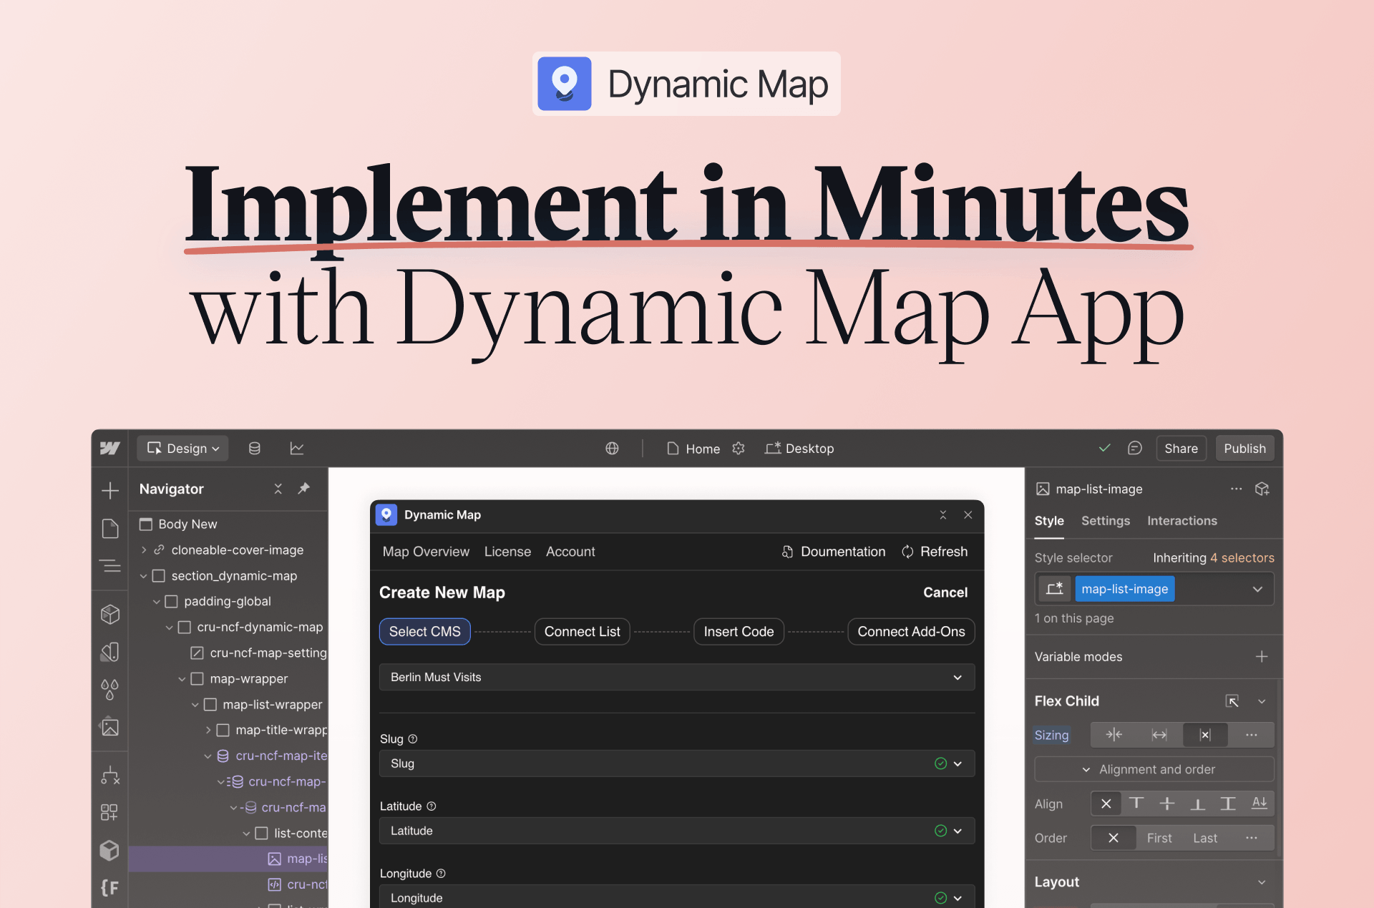1374x908 pixels.
Task: Open map-list-image more options ellipsis
Action: click(x=1236, y=489)
